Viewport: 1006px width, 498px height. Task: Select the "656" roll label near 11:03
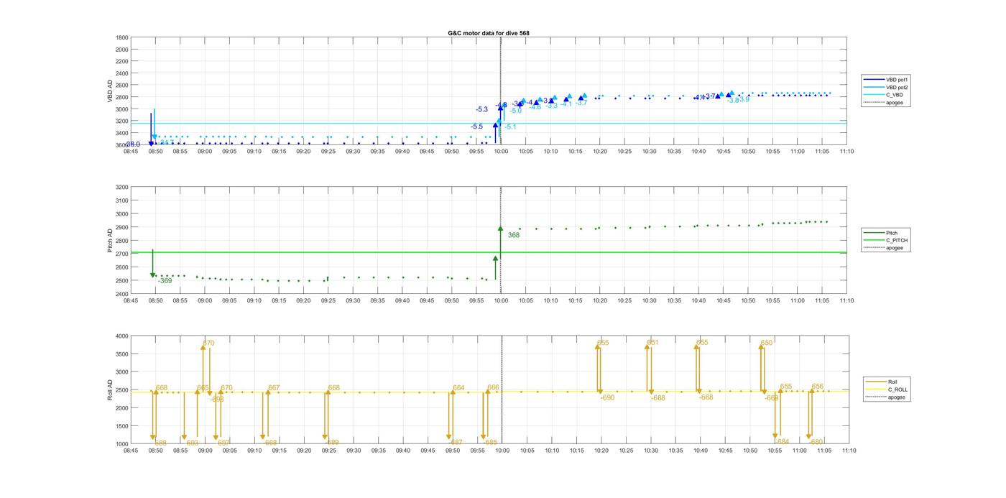pyautogui.click(x=818, y=387)
